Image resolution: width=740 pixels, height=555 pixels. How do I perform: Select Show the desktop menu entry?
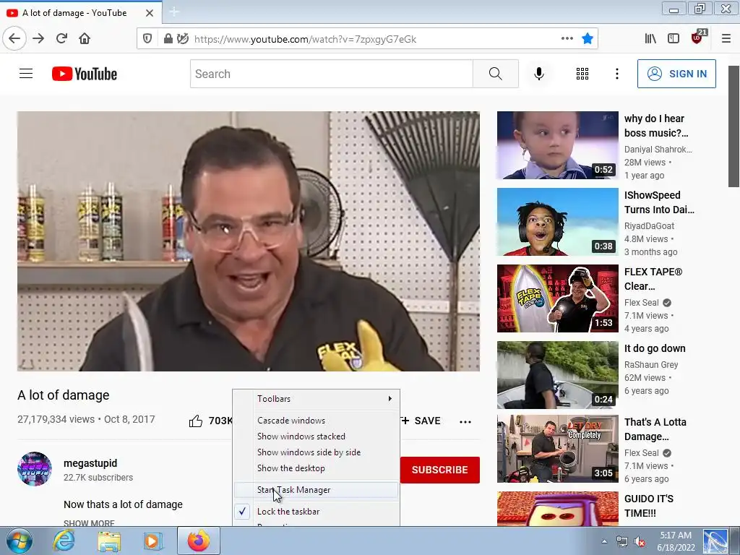(x=317, y=468)
